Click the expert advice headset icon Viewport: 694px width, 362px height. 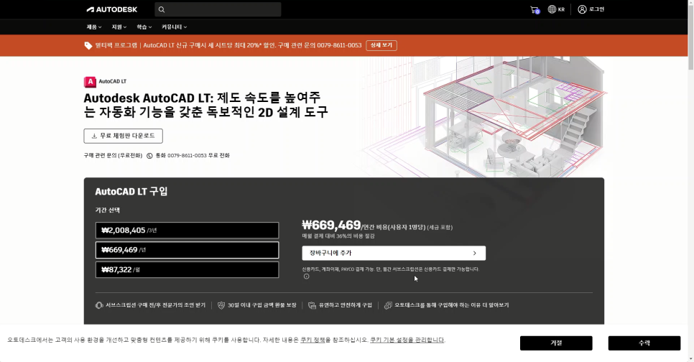(99, 305)
